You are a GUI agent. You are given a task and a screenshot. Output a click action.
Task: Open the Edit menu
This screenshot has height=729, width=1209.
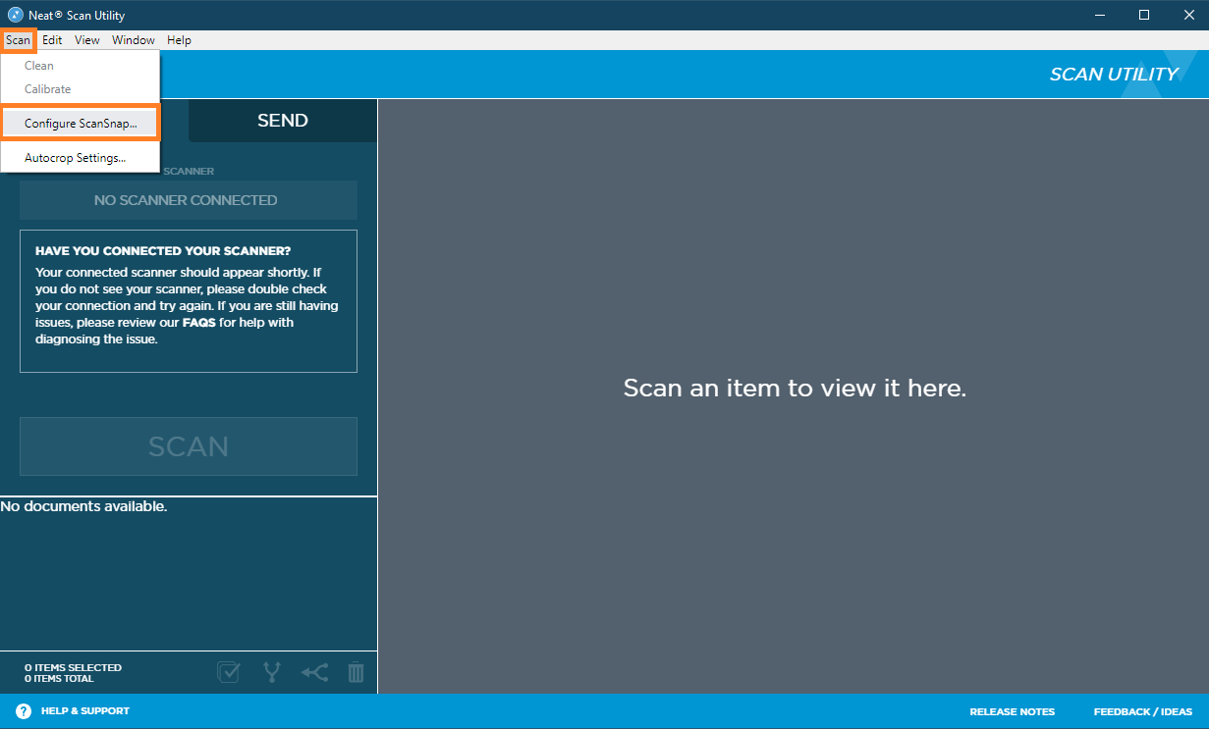pyautogui.click(x=52, y=40)
